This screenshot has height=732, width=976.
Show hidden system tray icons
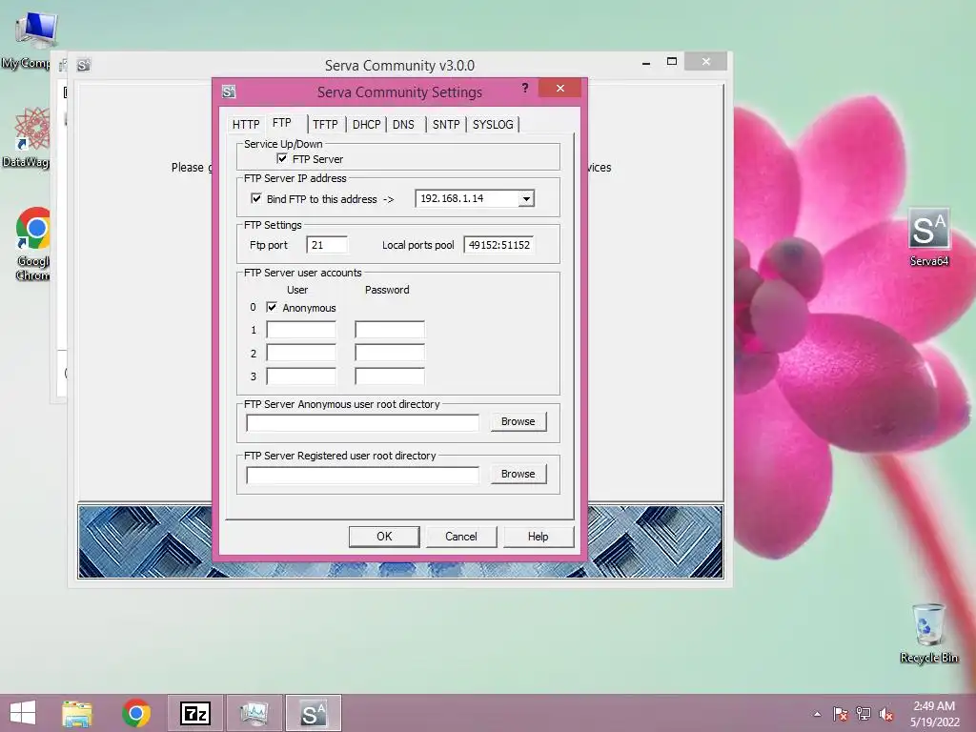817,714
